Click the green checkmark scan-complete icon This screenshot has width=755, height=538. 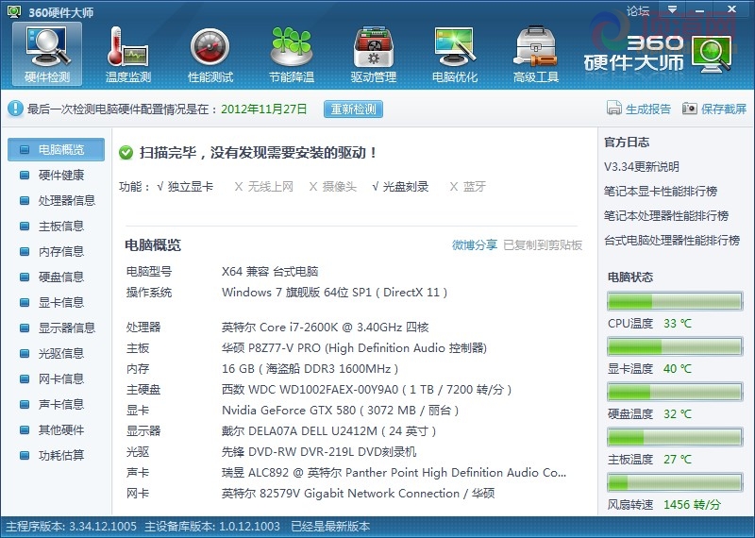click(x=126, y=153)
